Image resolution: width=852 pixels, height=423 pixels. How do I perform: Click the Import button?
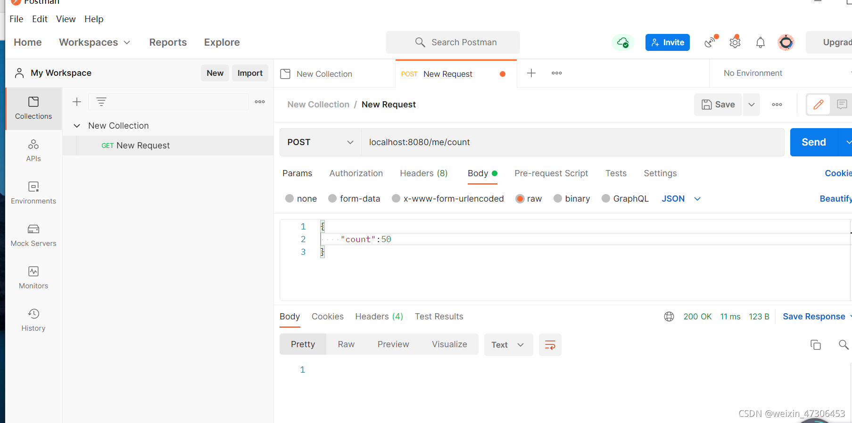pos(250,73)
